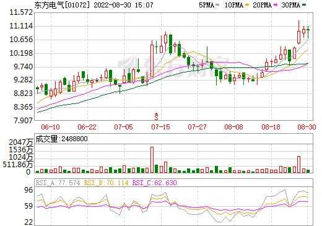
Task: Click the 1024万 volume axis label
Action: point(21,157)
